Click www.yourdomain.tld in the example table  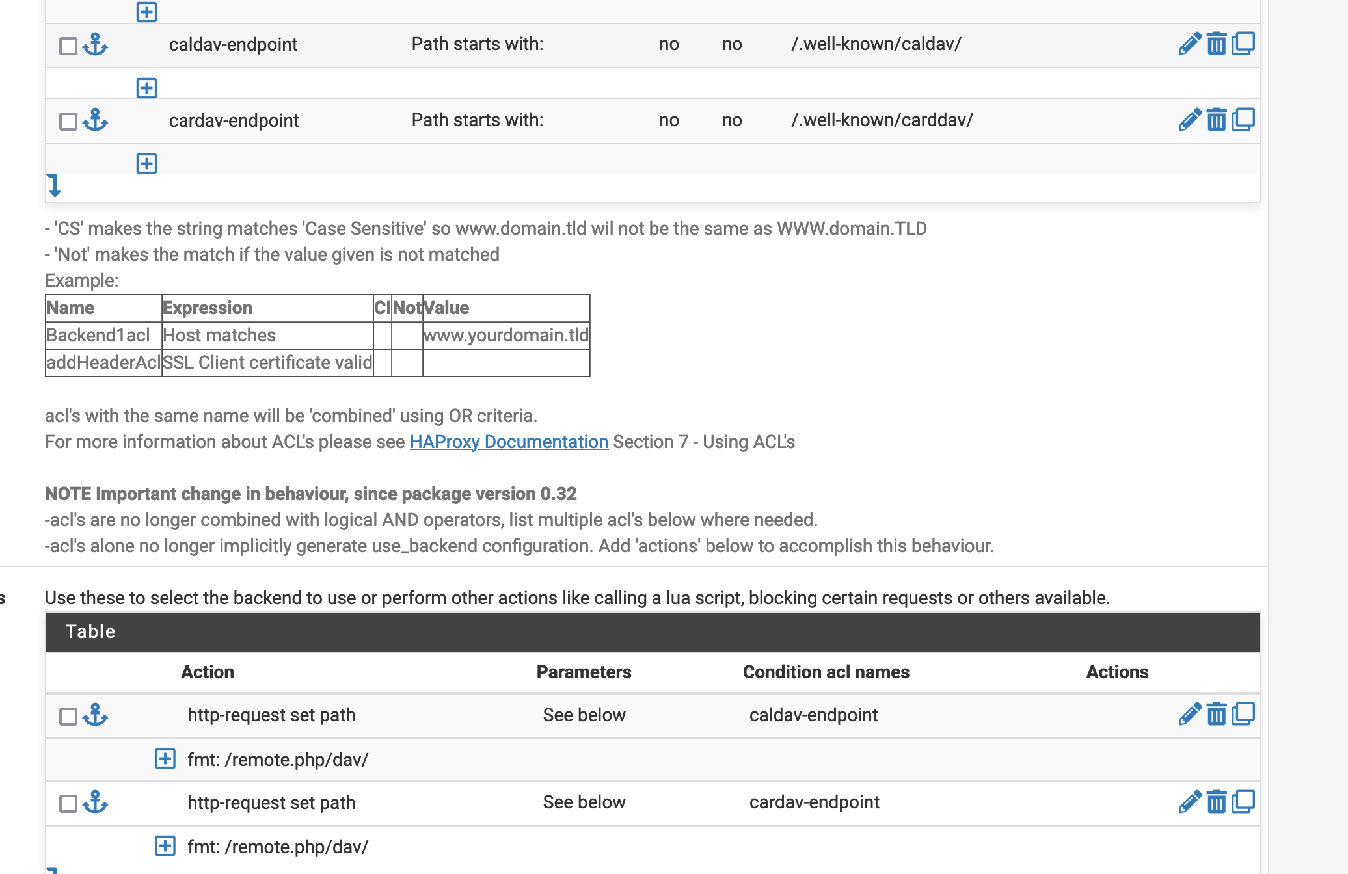tap(506, 335)
